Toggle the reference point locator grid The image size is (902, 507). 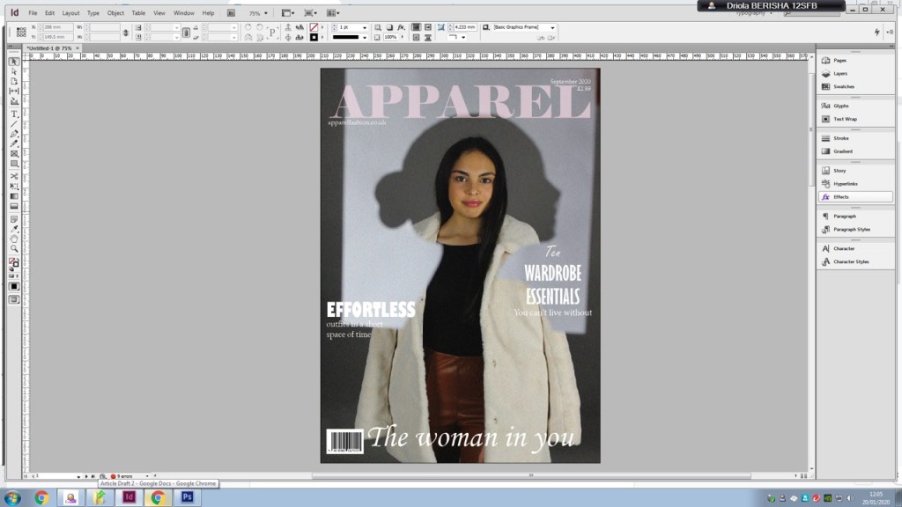tap(21, 33)
